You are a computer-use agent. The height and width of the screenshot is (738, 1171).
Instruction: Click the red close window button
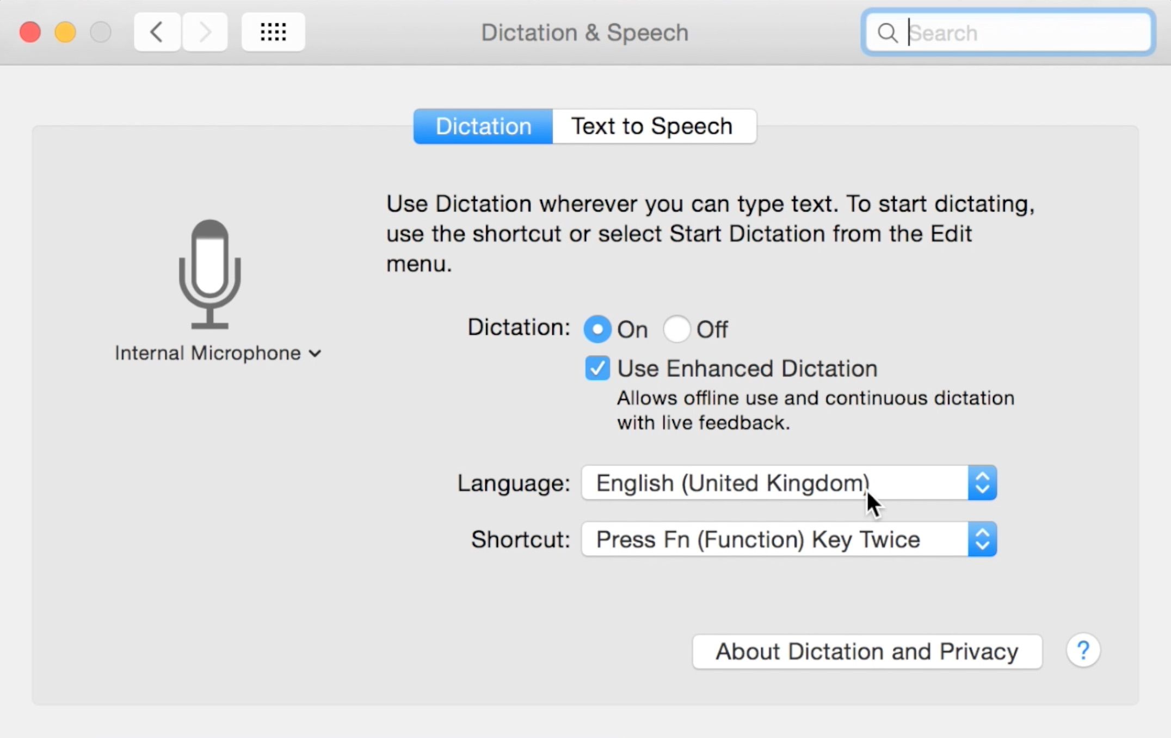point(30,32)
